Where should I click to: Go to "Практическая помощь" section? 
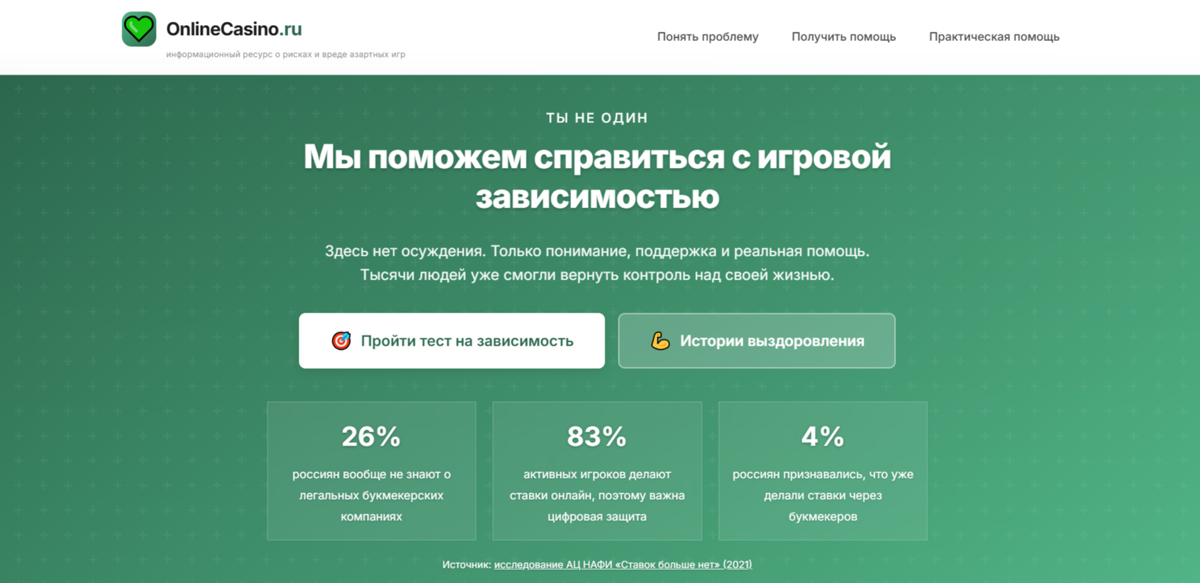[x=994, y=37]
